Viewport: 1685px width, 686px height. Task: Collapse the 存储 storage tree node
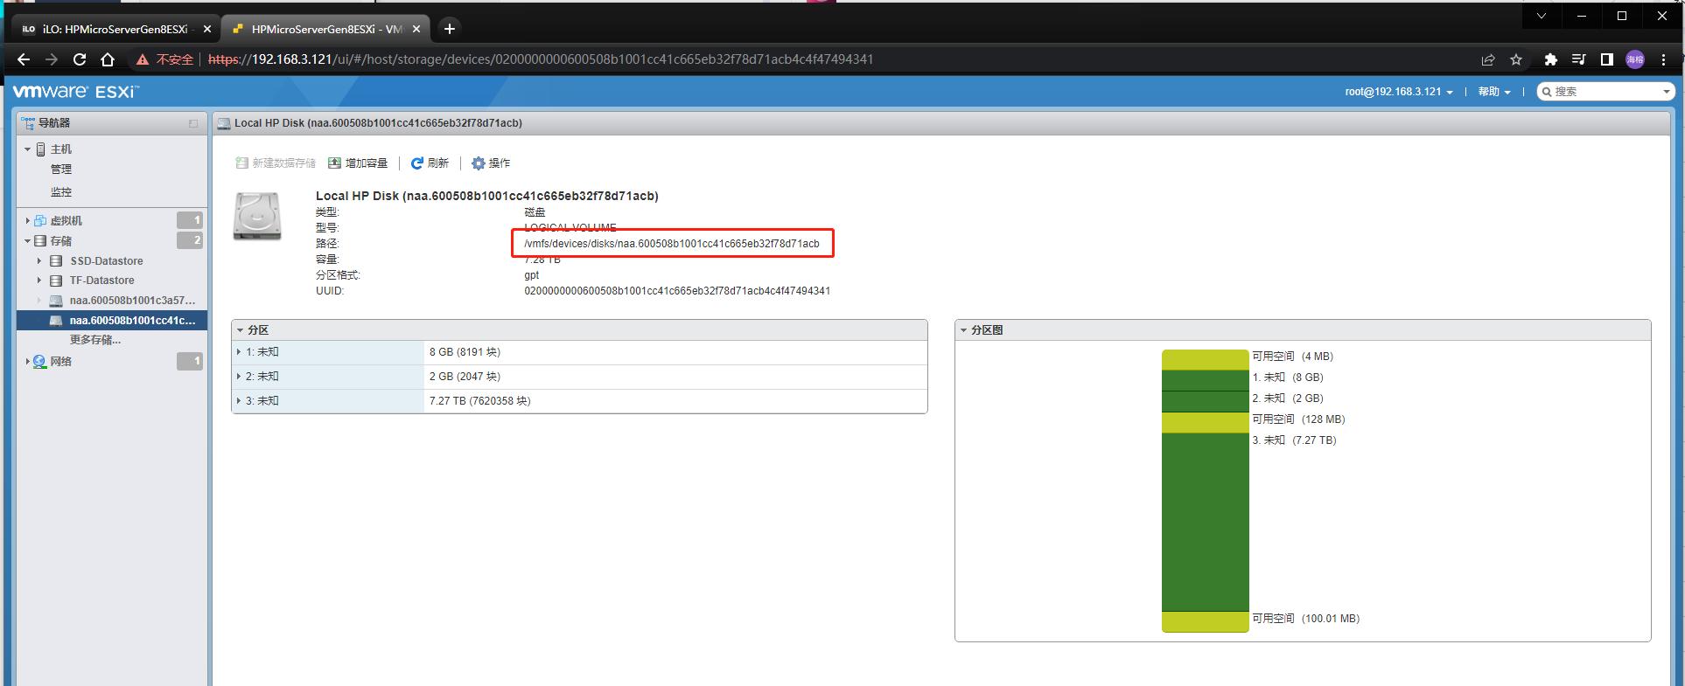[x=27, y=241]
